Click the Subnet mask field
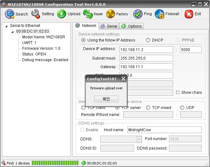Viewport: 210px width, 167px height. pos(146,58)
